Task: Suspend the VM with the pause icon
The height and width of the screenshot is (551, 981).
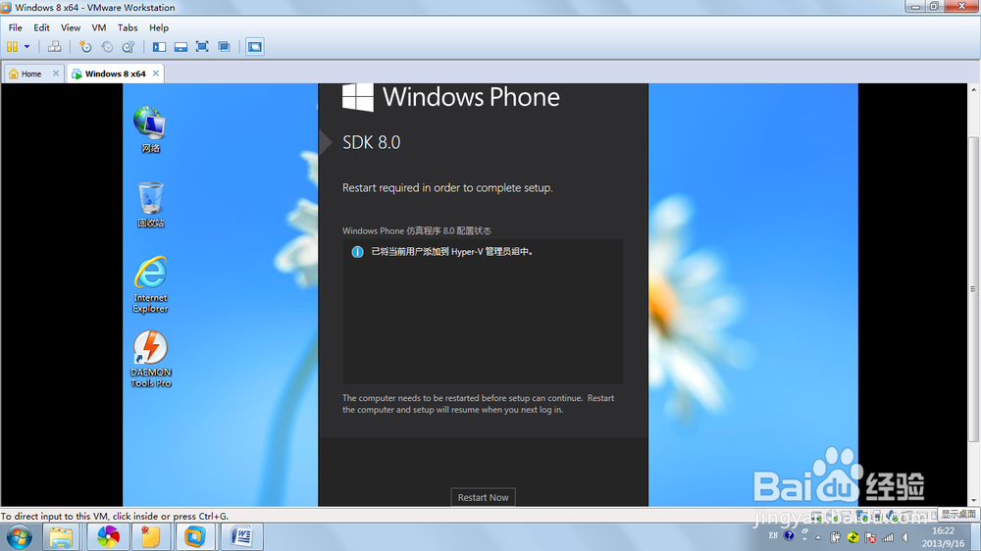Action: click(x=12, y=47)
